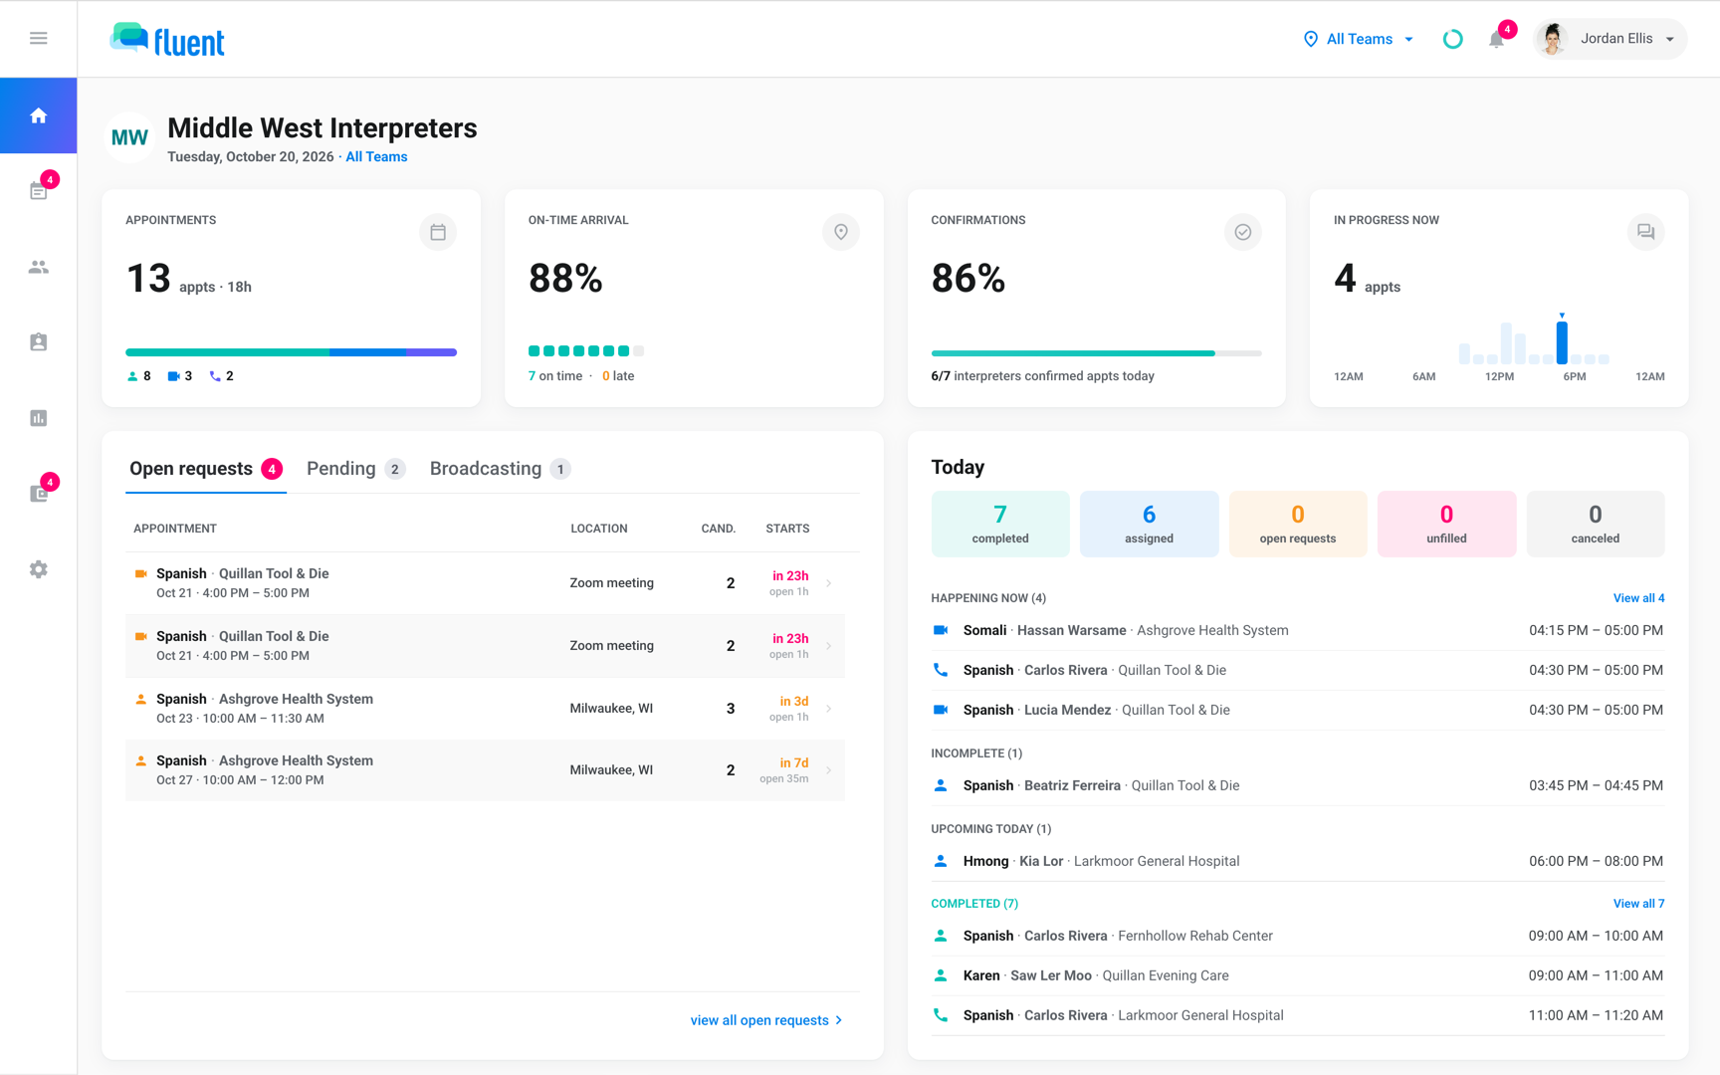The image size is (1720, 1075).
Task: Click the All Teams link under title
Action: 376,157
